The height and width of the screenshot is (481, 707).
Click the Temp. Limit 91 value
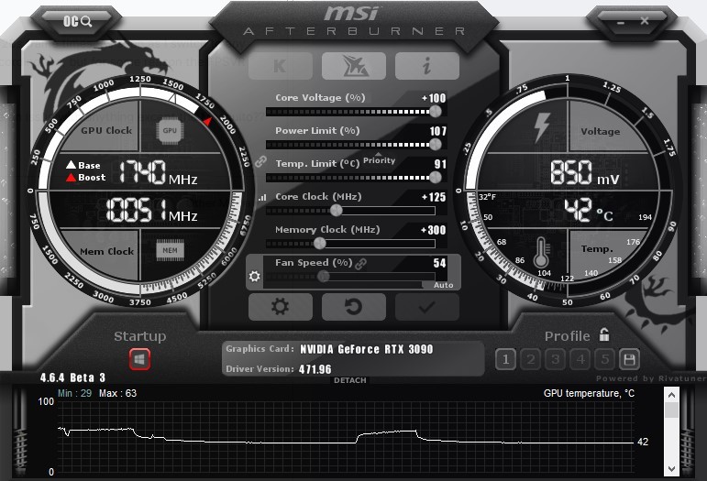coord(440,164)
